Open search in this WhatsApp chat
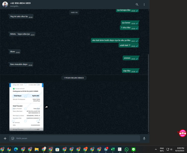The image size is (187, 153). (137, 4)
